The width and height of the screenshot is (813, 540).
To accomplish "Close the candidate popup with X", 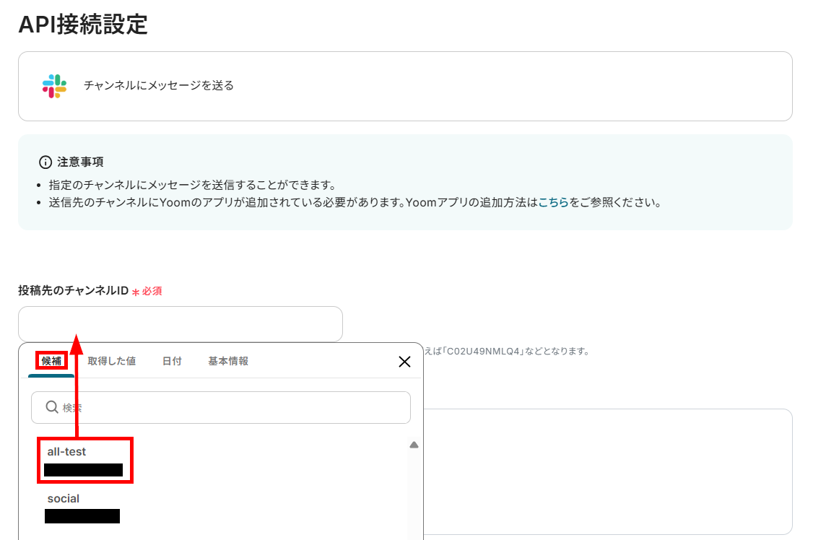I will 404,362.
